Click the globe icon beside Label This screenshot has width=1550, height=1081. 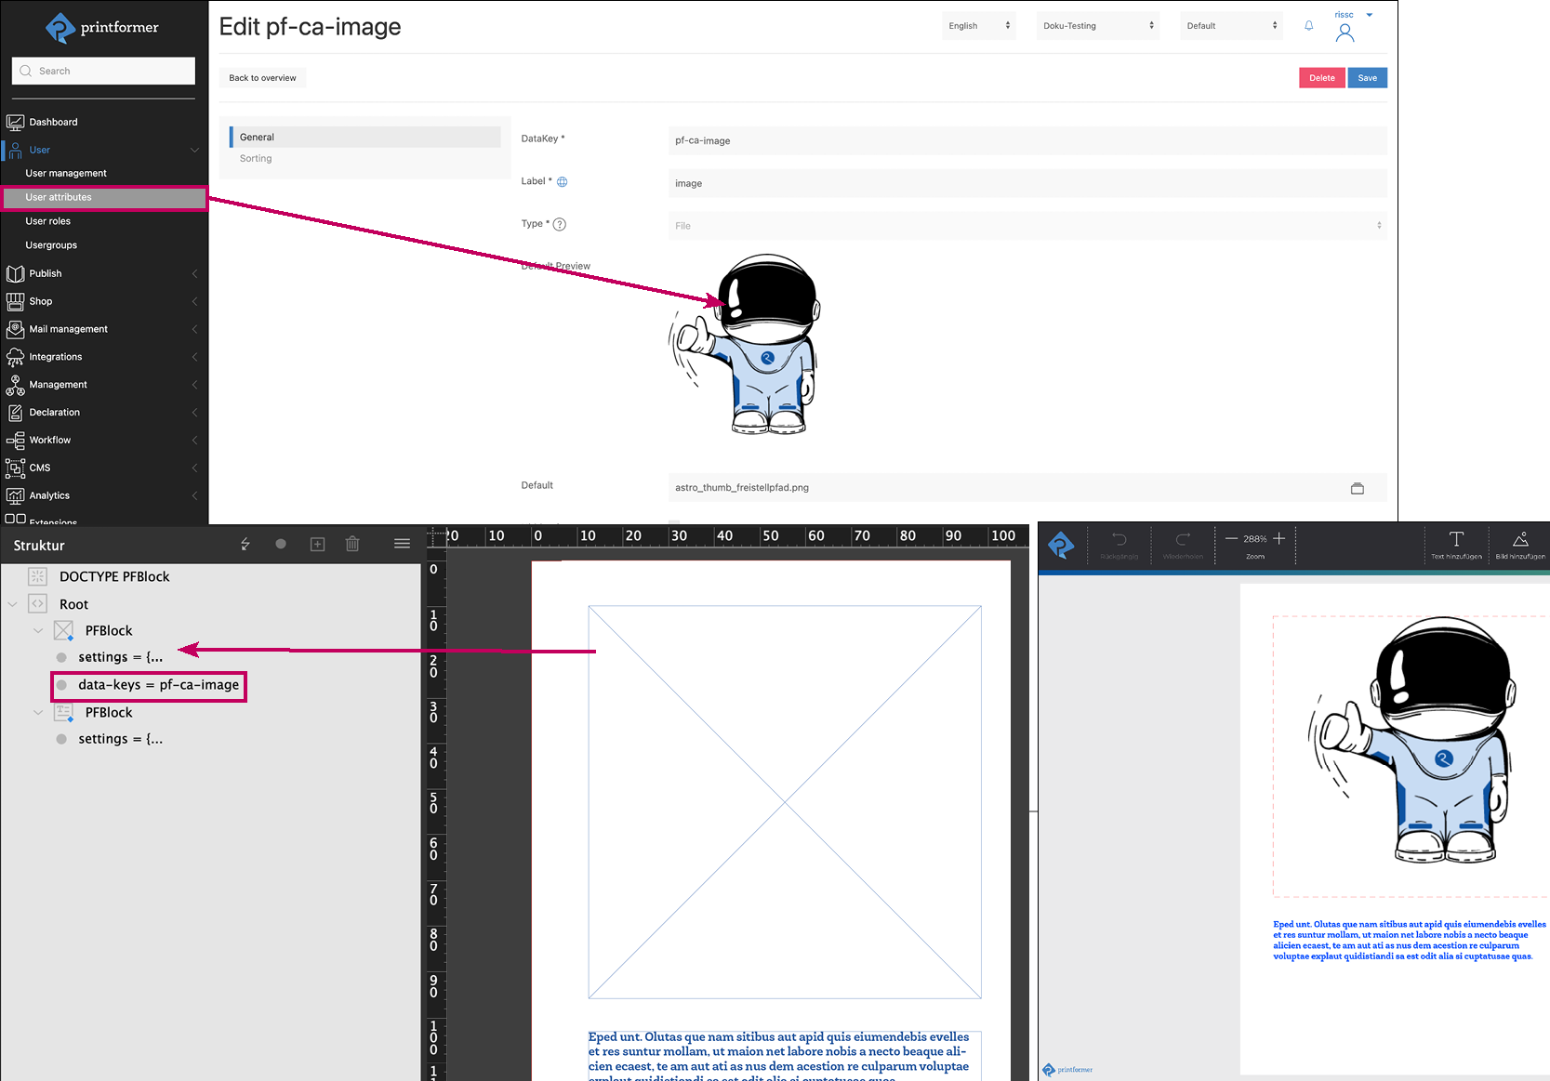[562, 182]
